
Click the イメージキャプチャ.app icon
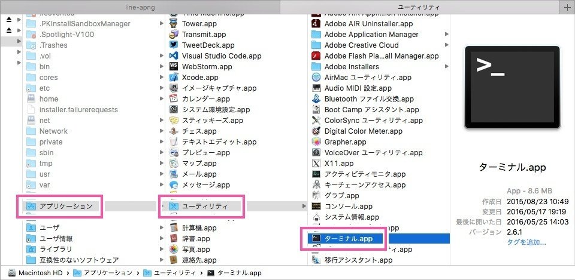click(x=174, y=88)
